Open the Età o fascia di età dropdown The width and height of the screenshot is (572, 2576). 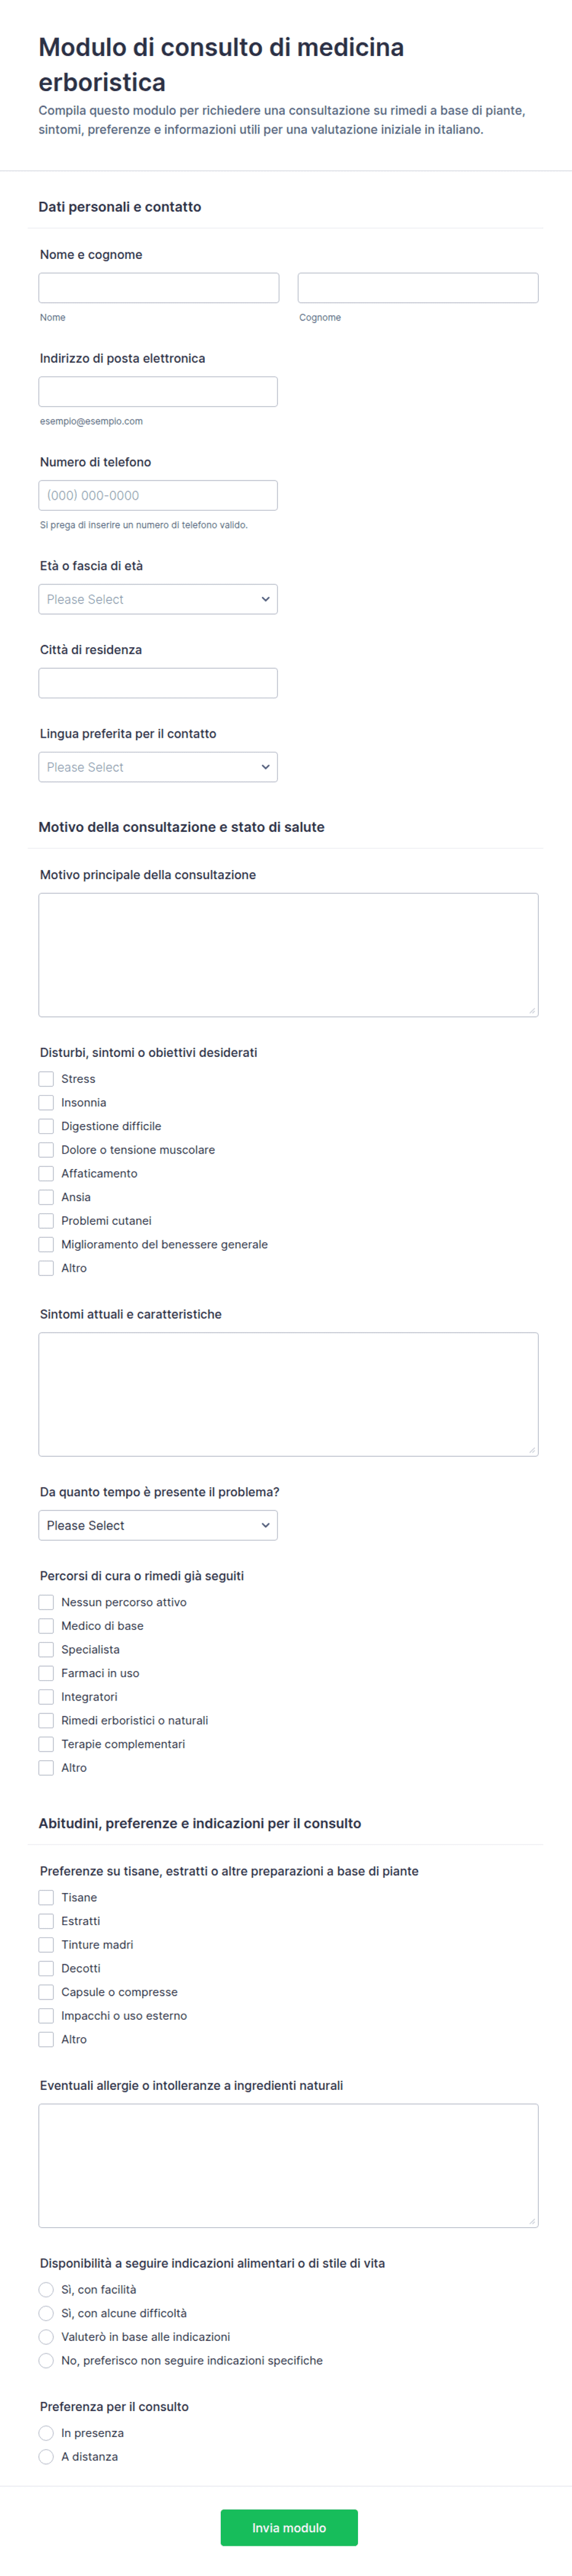[158, 600]
